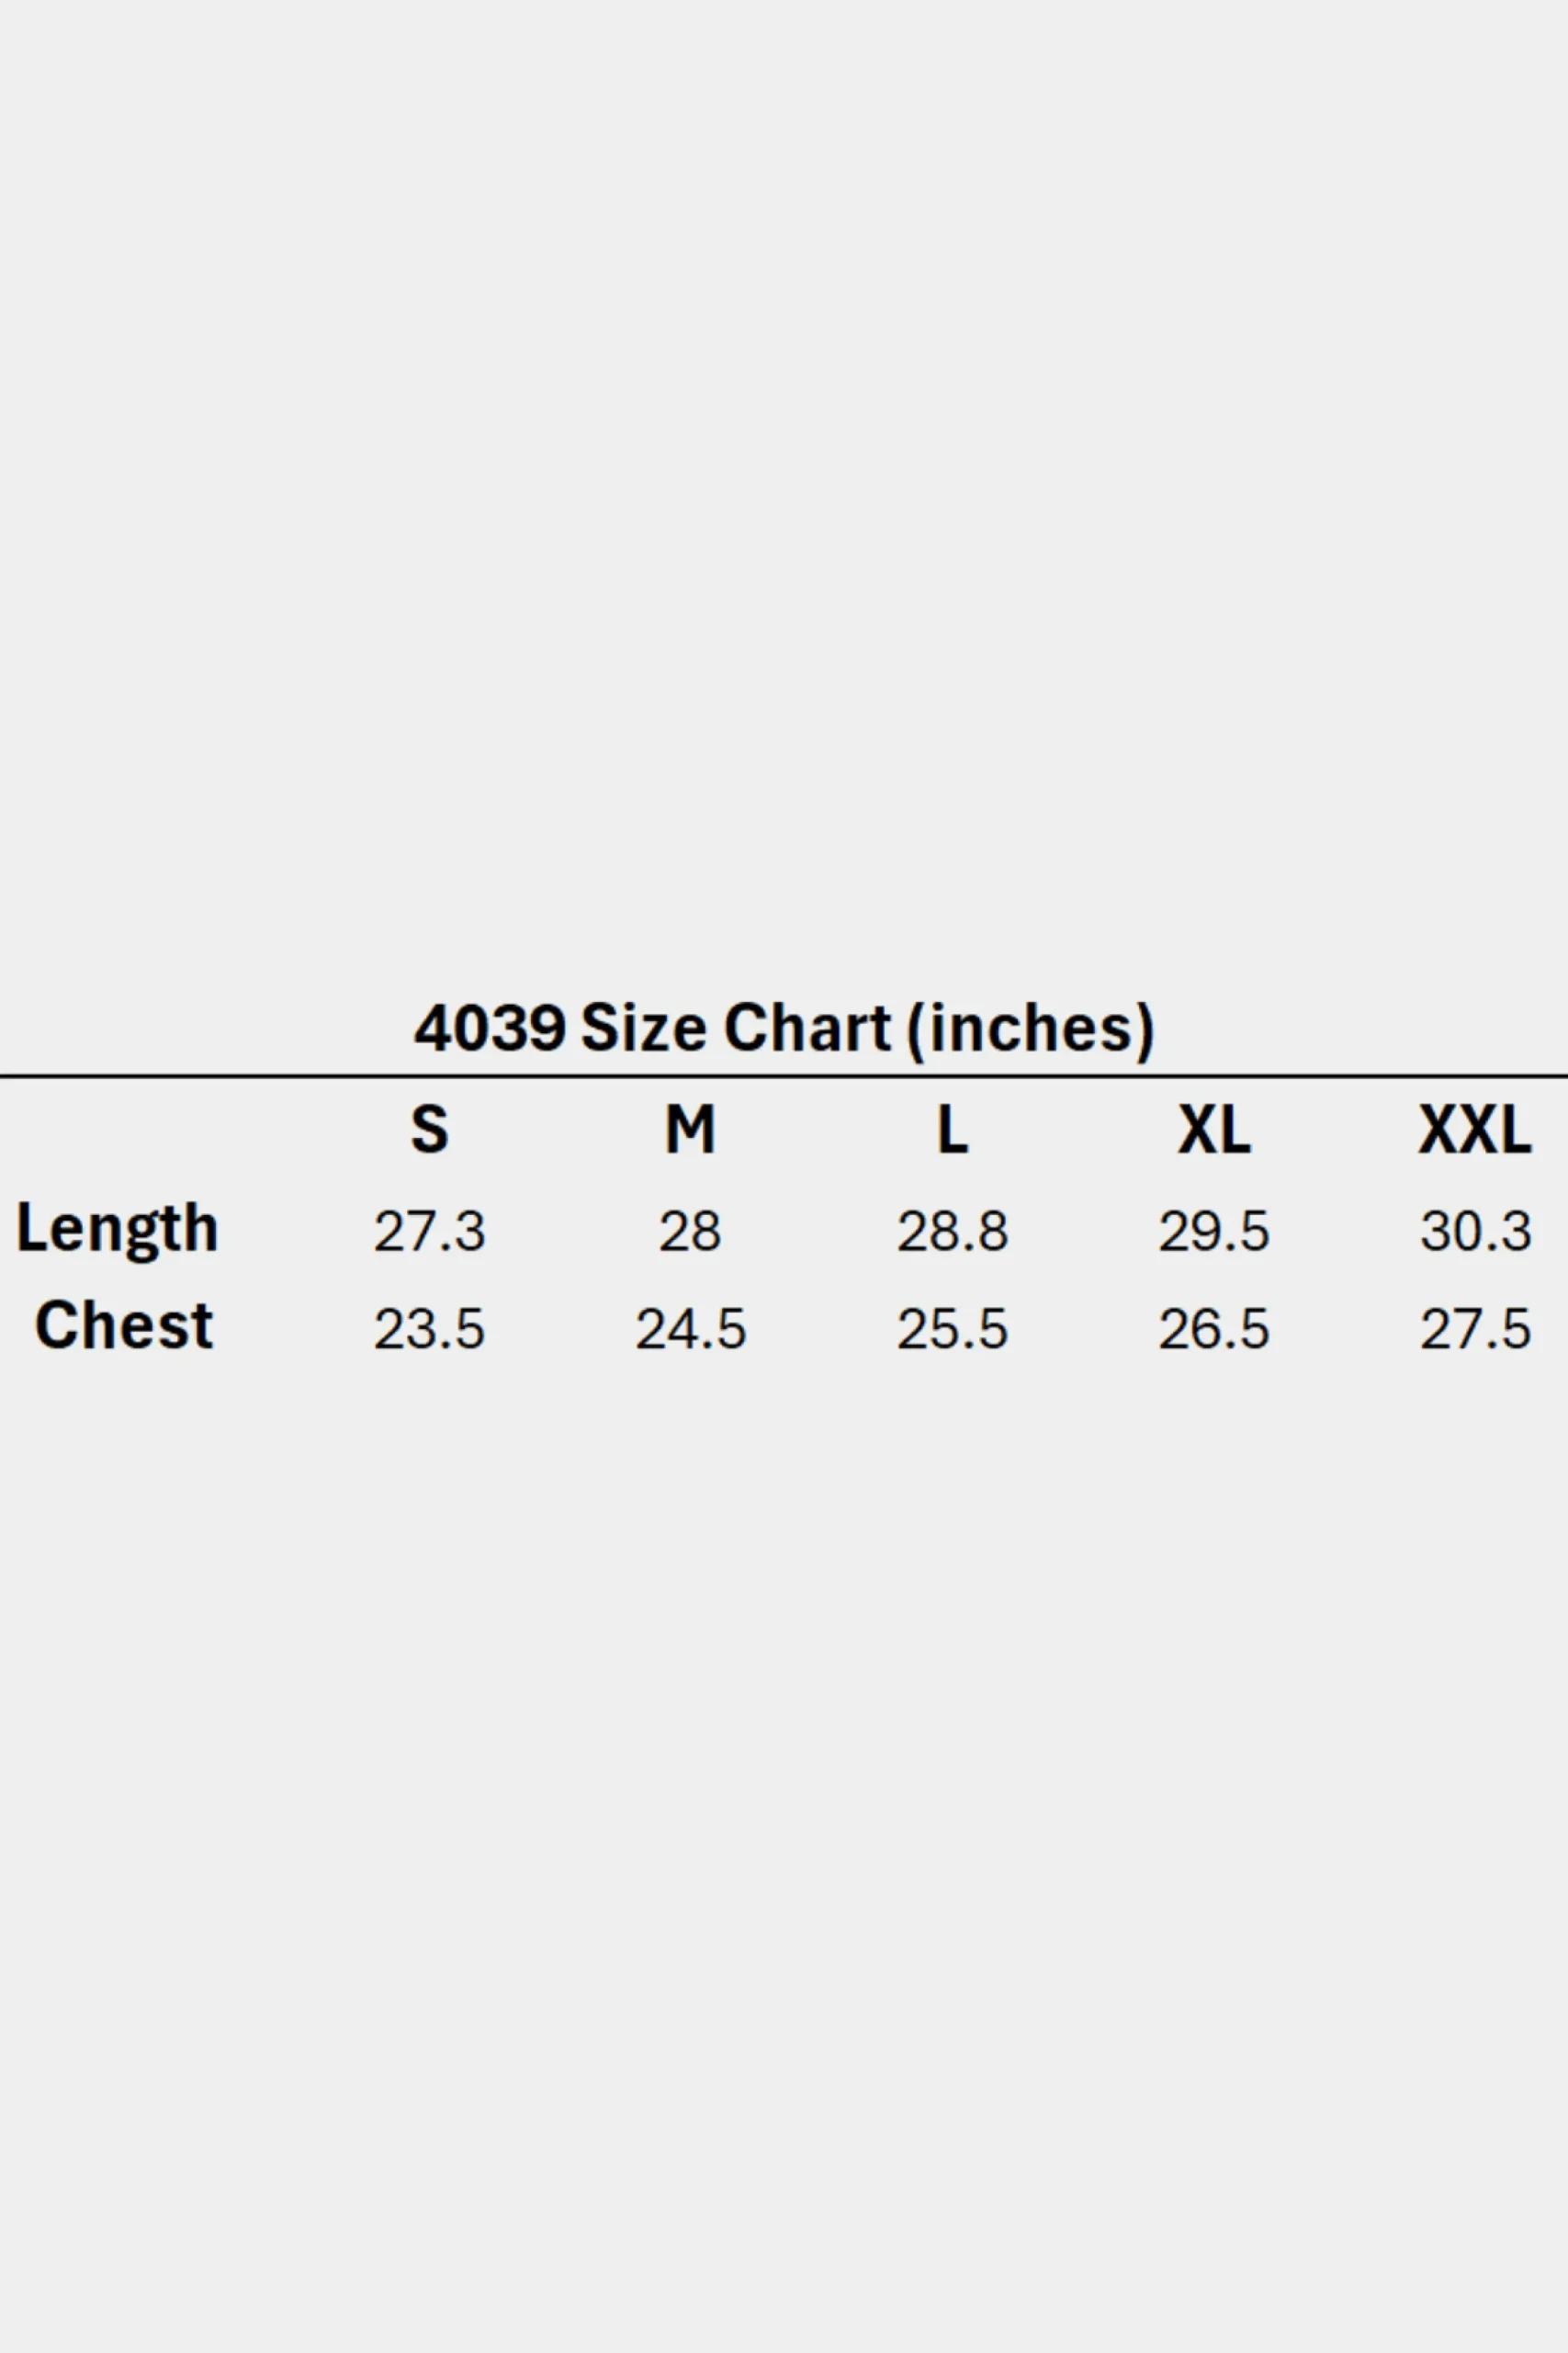Click the 23.5 chest value
Screen dimensions: 1568x2353
tap(430, 1330)
